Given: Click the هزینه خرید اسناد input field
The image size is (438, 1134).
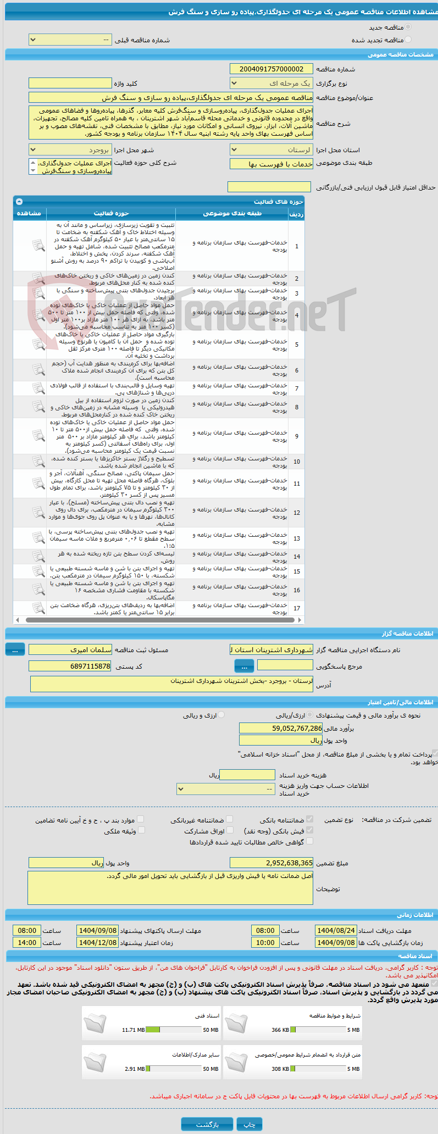Looking at the screenshot, I should [x=247, y=775].
